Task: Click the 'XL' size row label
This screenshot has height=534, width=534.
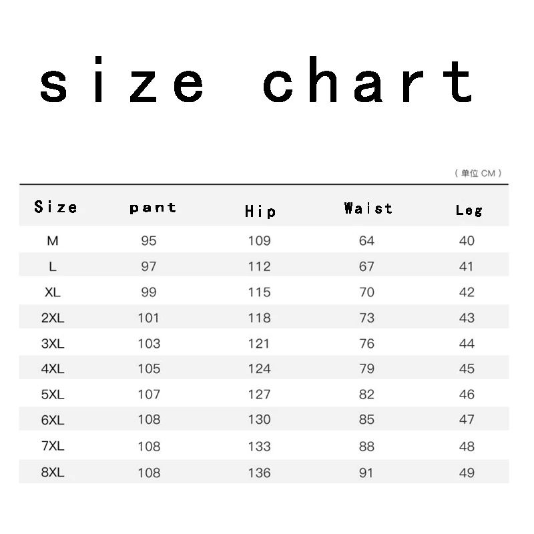Action: [x=53, y=292]
